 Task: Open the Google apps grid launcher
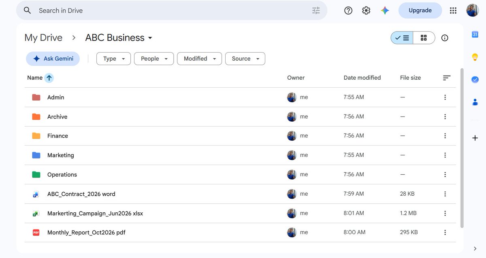tap(453, 11)
